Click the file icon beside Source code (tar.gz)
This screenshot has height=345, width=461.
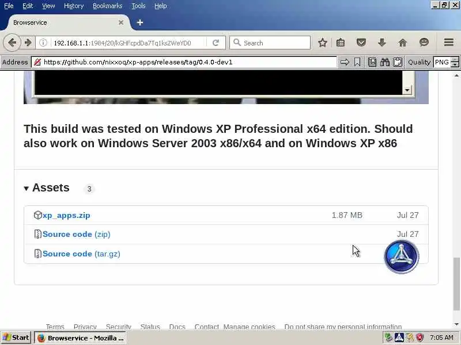[37, 254]
